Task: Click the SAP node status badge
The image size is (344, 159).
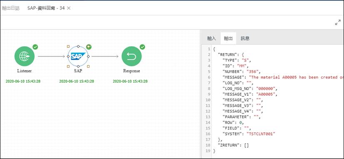Action: [89, 47]
